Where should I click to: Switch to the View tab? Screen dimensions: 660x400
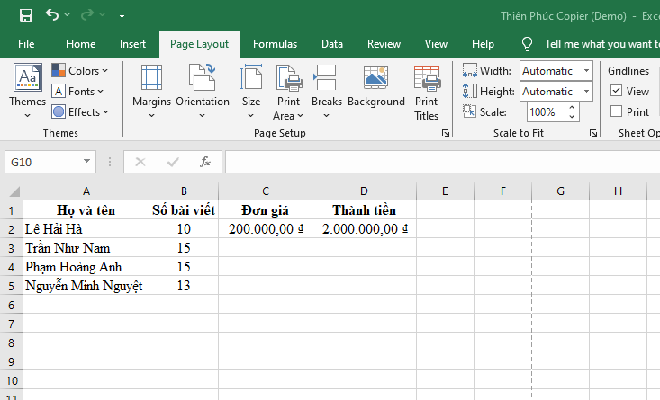[436, 44]
